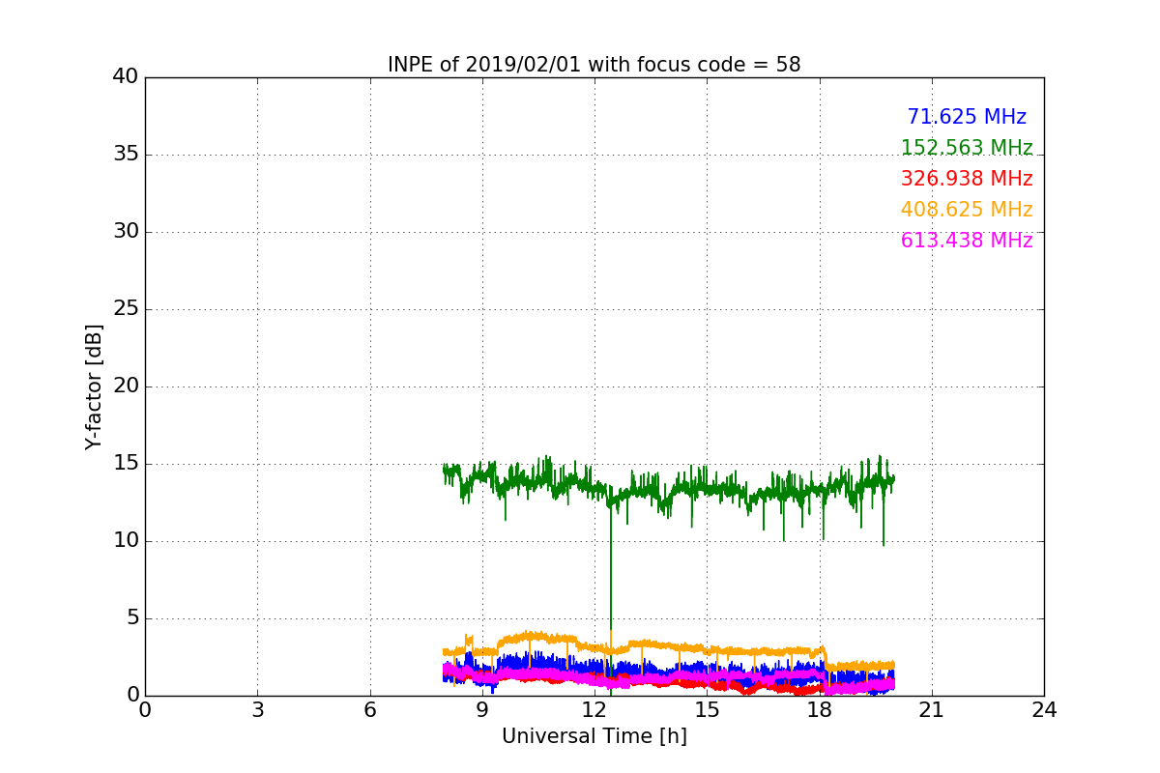Click the x-axis tick label 21
The image size is (1160, 773).
coord(932,710)
